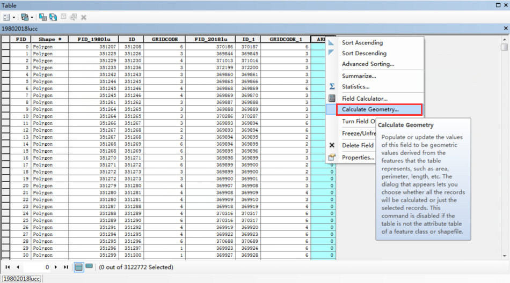Click the Field Calculator icon
This screenshot has height=283, width=510.
332,98
